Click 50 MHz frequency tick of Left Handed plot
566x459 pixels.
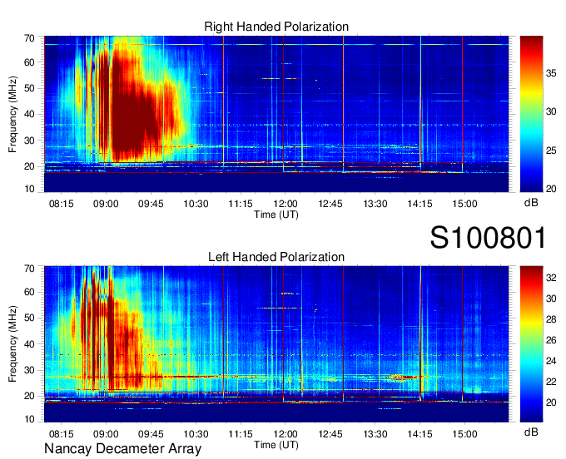29,318
